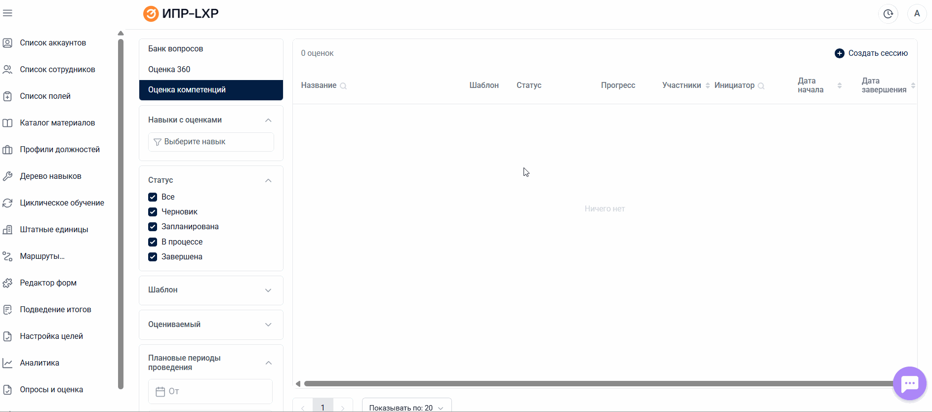Go to Список аккаунтов menu item

53,43
